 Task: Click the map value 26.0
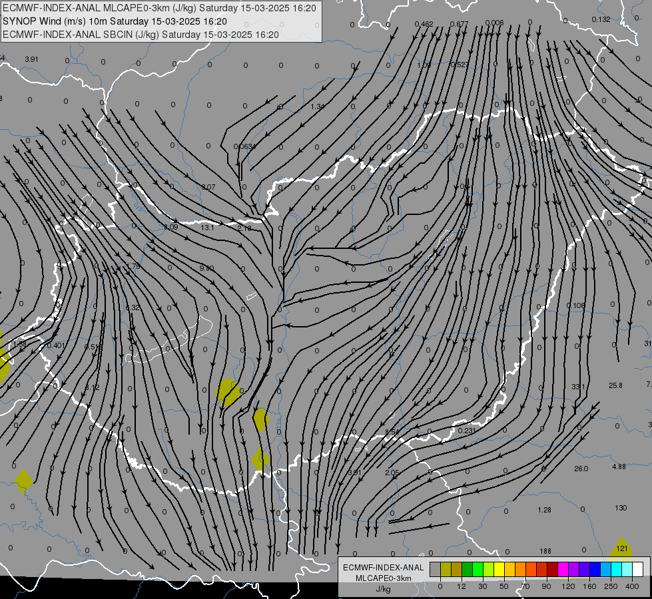coord(581,469)
